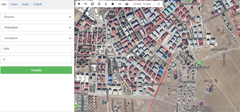The width and height of the screenshot is (240, 112).
Task: Click the star favorites icon
Action: tap(113, 4)
